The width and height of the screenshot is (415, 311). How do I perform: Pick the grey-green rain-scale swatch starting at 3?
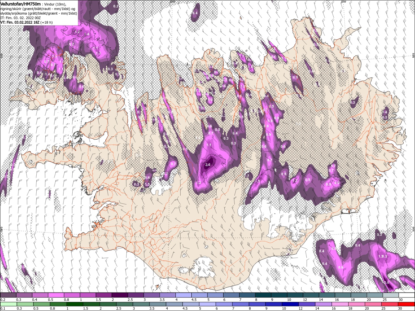141,304
